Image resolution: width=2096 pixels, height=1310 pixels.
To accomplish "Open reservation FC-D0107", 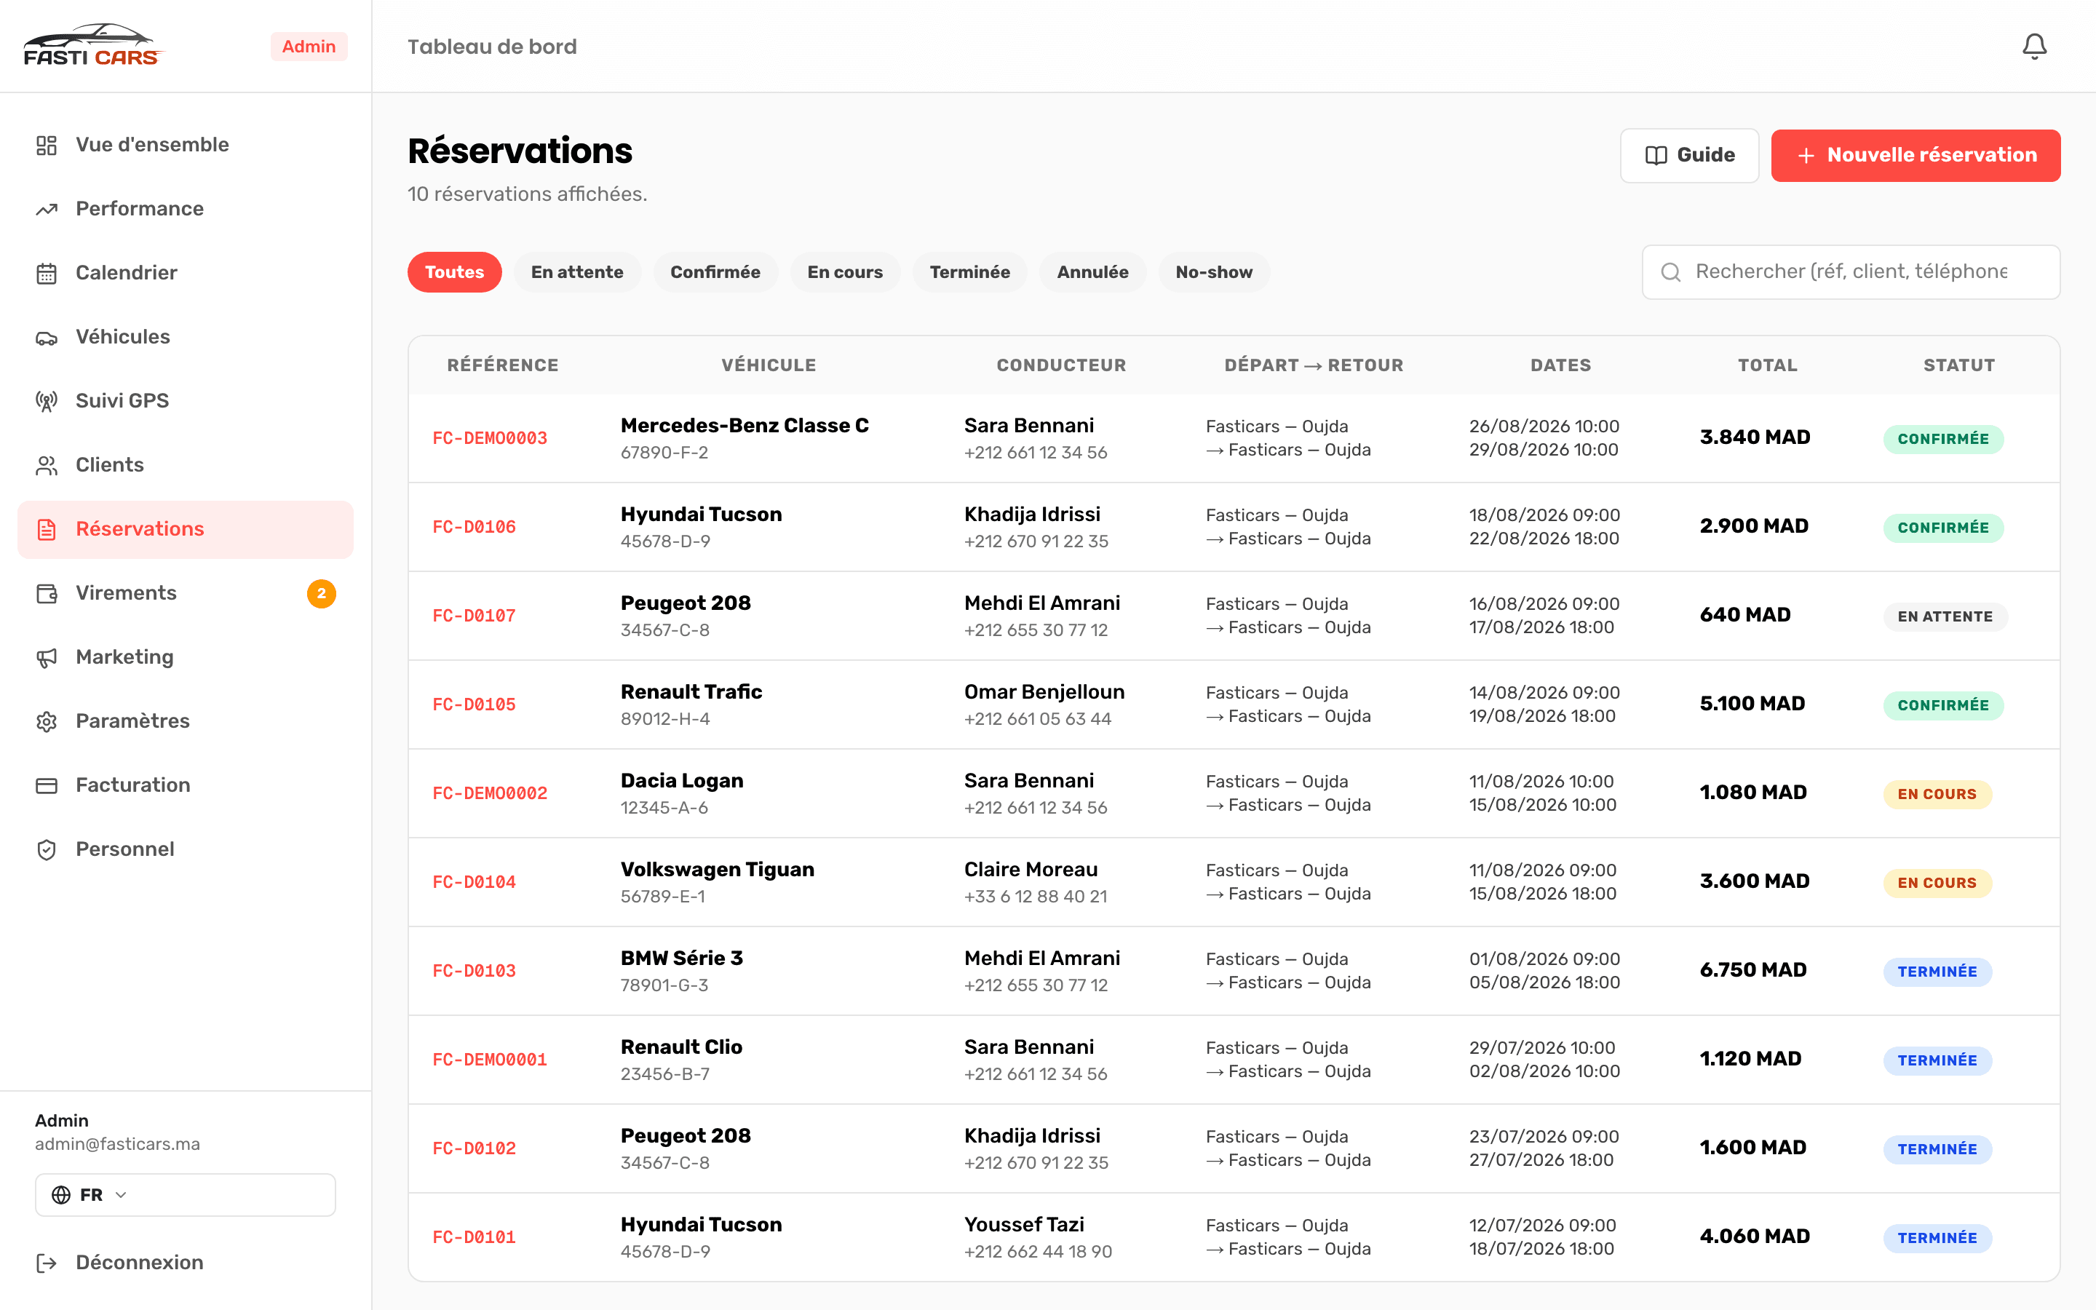I will 475,616.
